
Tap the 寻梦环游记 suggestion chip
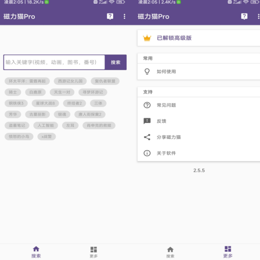tap(93, 92)
